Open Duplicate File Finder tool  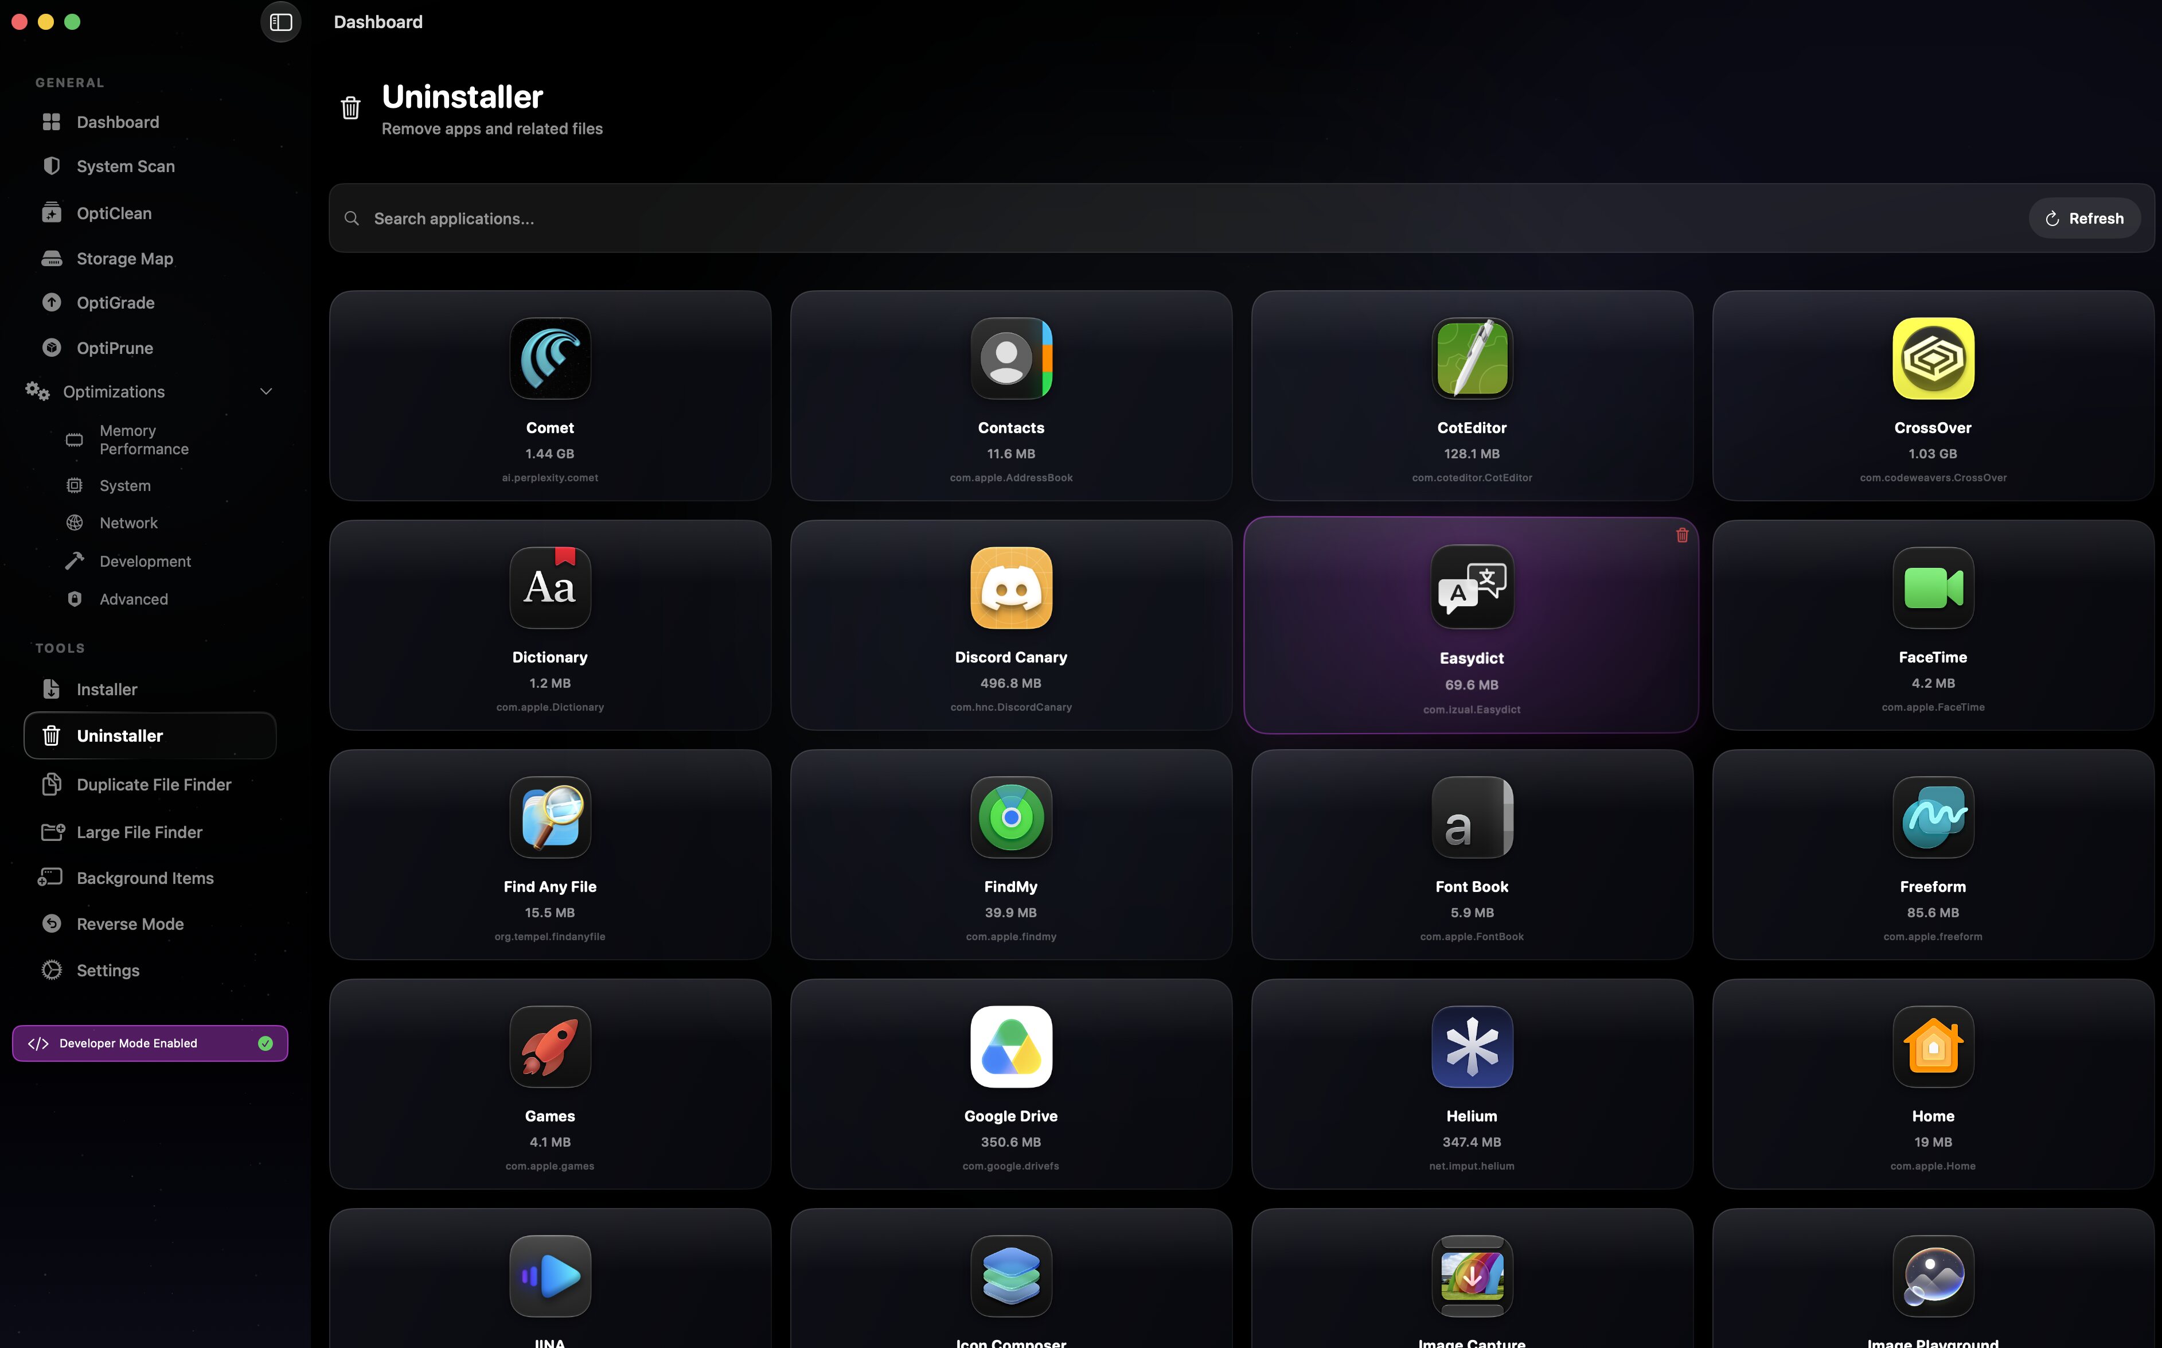[150, 785]
